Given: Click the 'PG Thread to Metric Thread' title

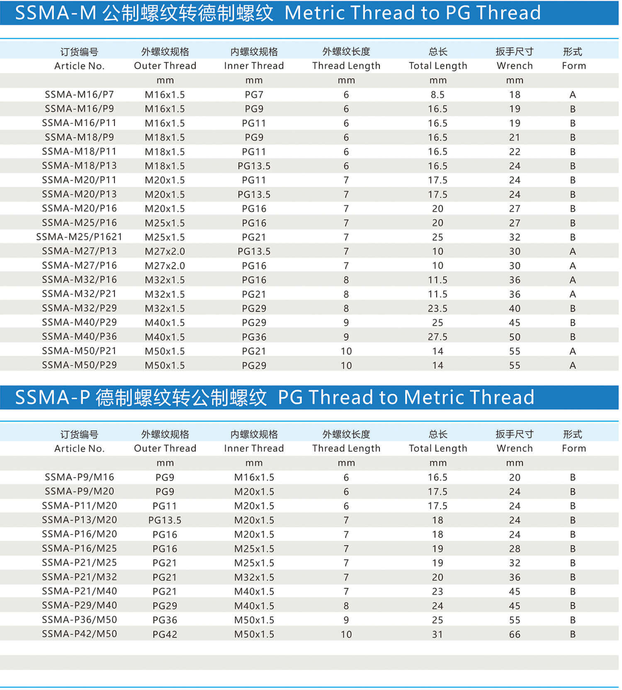Looking at the screenshot, I should (406, 397).
